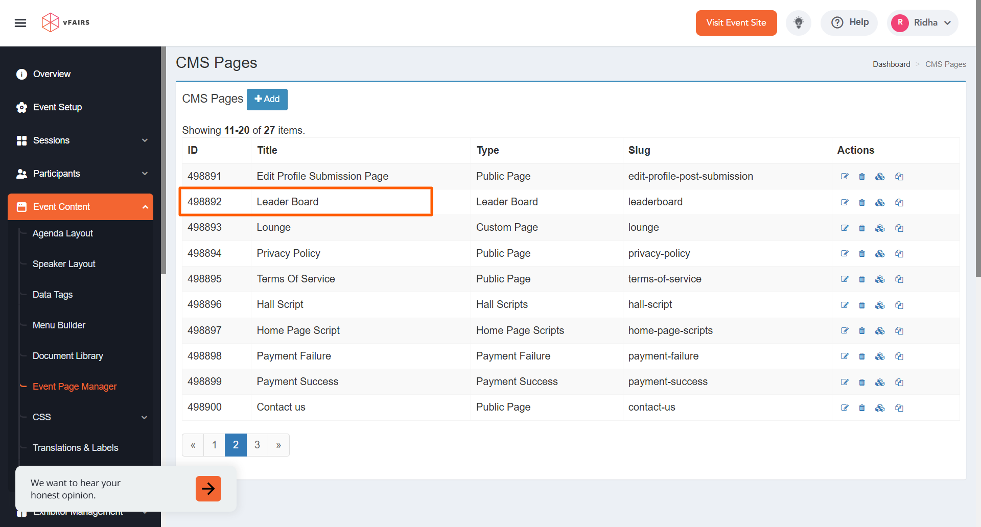981x527 pixels.
Task: Open Menu Builder in the sidebar
Action: point(59,325)
